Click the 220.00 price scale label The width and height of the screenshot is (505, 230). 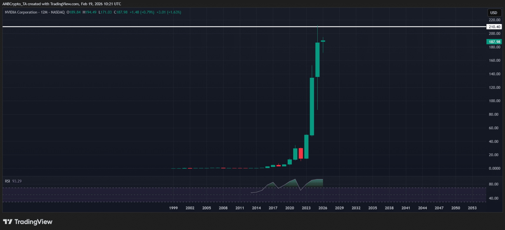click(494, 20)
